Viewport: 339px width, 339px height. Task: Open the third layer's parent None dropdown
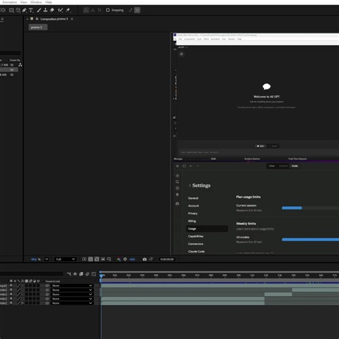72,294
